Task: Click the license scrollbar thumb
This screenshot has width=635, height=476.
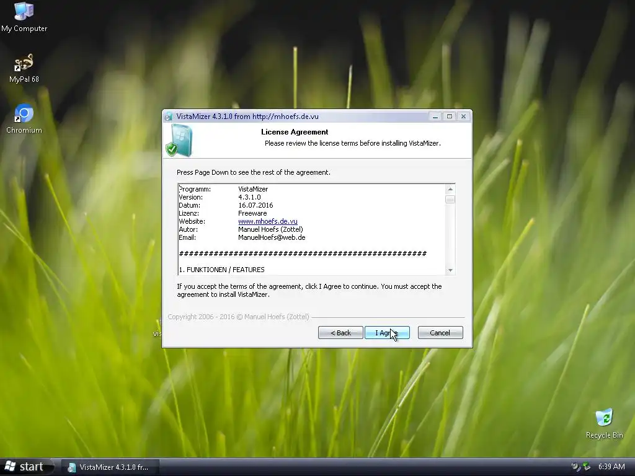Action: pyautogui.click(x=450, y=199)
